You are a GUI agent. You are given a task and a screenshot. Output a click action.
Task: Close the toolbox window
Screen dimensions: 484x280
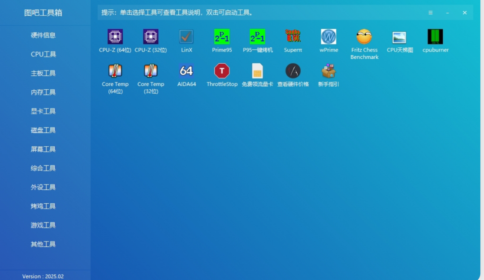click(x=465, y=13)
